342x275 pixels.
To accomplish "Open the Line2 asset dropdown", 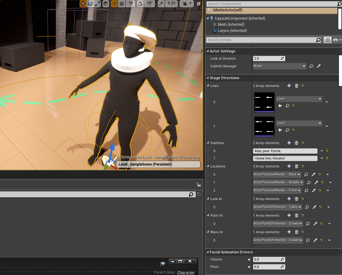I will [x=299, y=123].
